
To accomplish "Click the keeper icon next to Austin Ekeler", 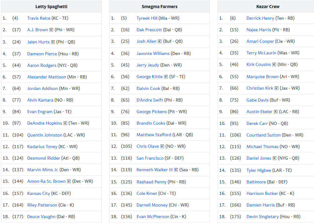I will pyautogui.click(x=276, y=112).
